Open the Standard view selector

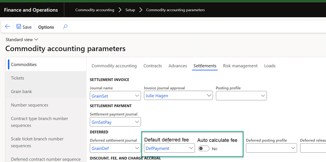point(22,40)
